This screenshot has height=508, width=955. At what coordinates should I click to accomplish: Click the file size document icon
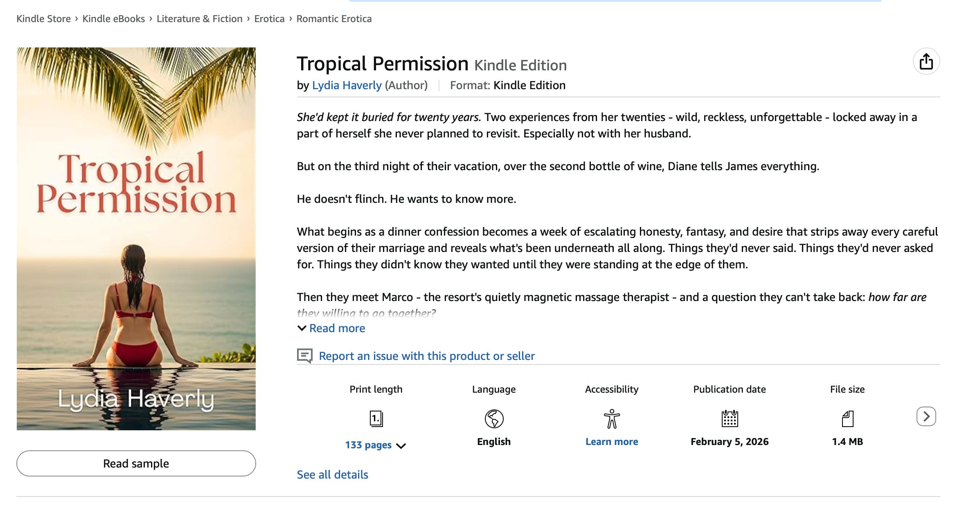(x=847, y=418)
